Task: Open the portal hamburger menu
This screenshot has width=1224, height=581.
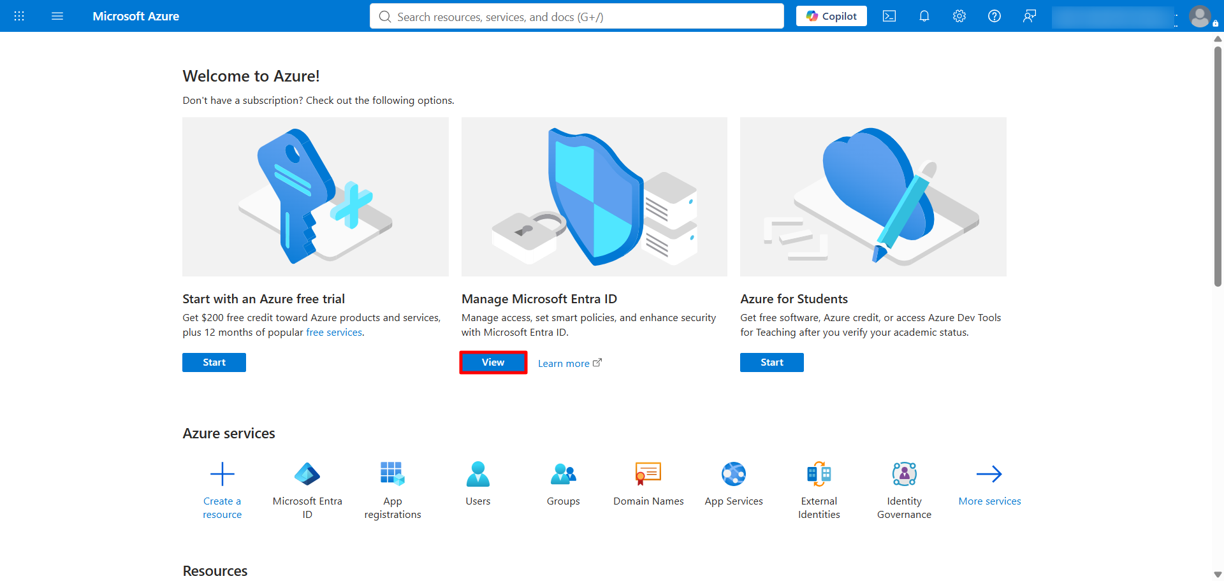Action: click(57, 16)
